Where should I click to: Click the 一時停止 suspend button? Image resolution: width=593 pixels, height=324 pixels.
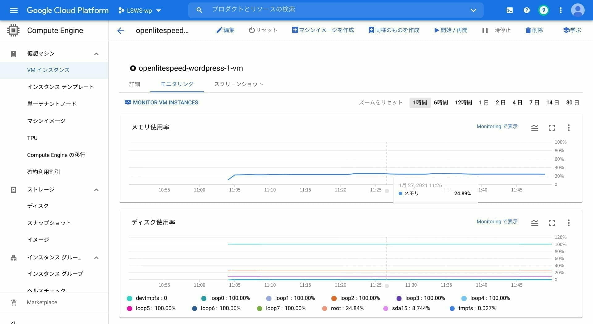pos(496,30)
